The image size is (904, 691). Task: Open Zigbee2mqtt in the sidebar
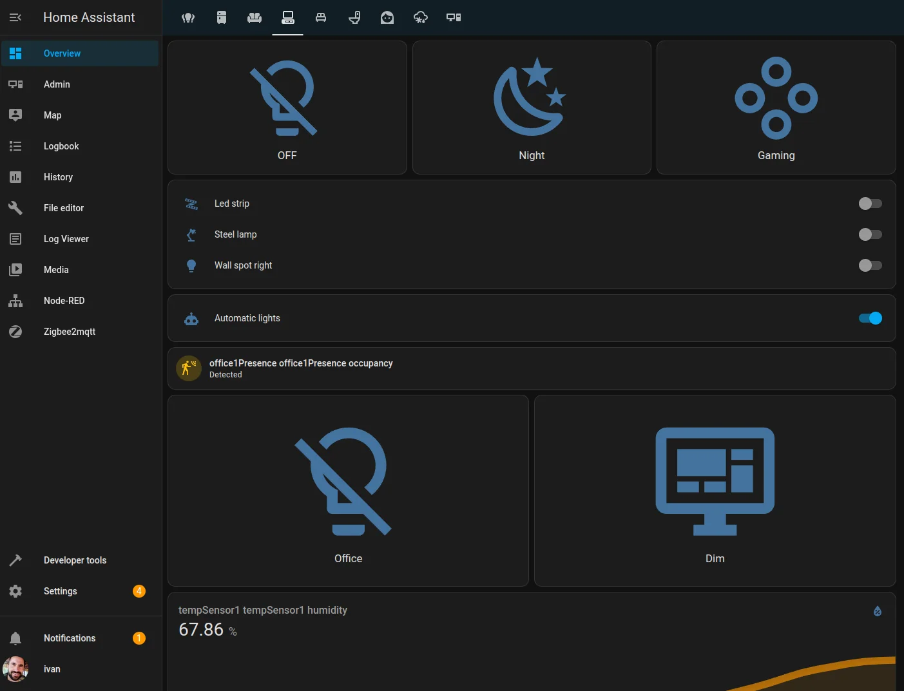tap(69, 332)
